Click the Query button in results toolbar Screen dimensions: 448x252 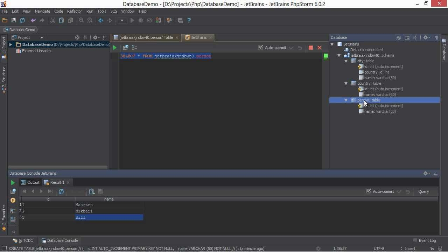pyautogui.click(x=423, y=191)
